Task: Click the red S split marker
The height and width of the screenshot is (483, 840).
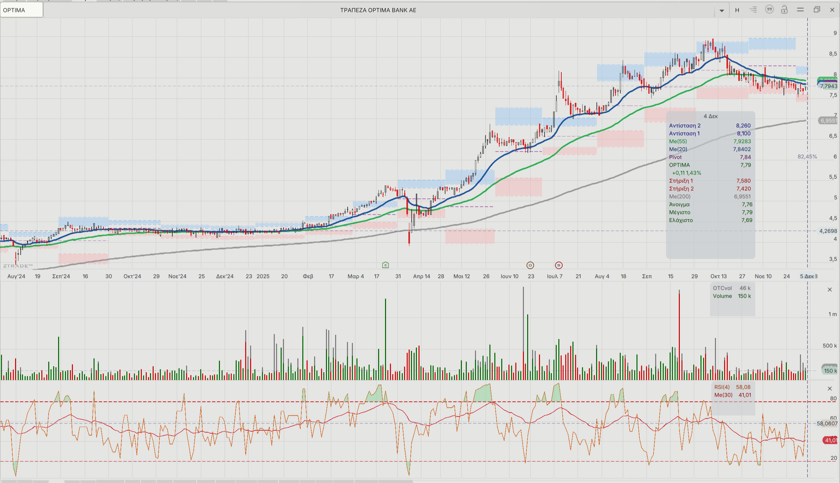Action: pos(559,265)
